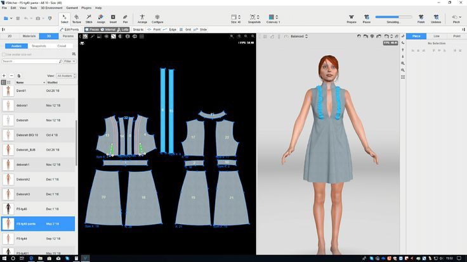Expand the Filter dropdown

click(69, 61)
